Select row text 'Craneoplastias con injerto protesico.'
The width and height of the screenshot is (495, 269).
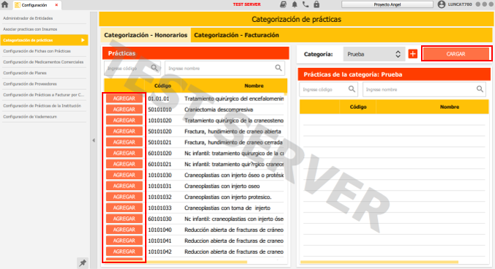(228, 197)
